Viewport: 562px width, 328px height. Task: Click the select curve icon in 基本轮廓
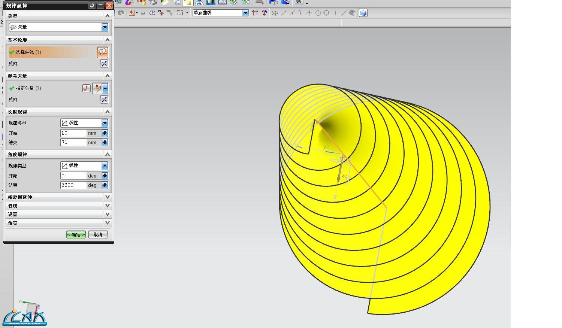coord(102,52)
